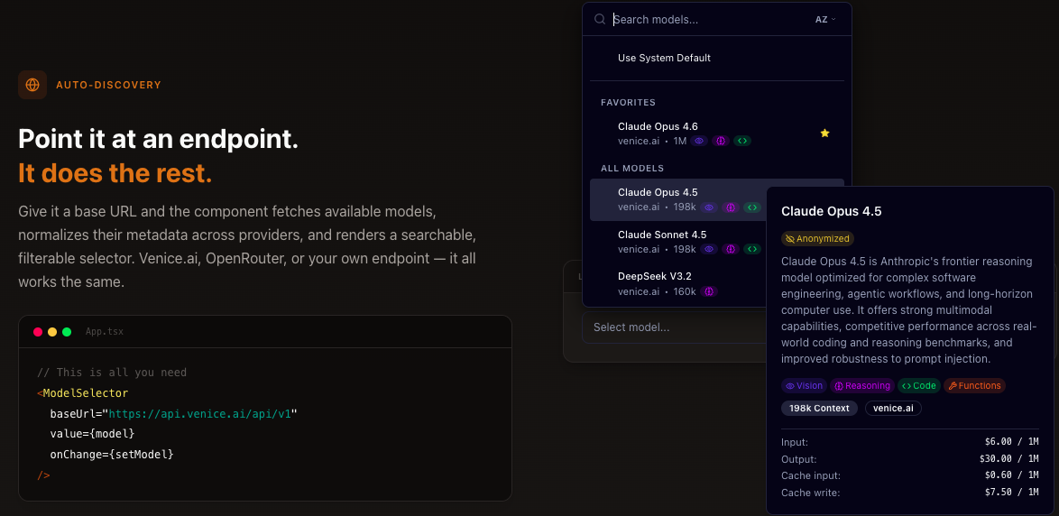This screenshot has width=1059, height=516.
Task: Click the ModelSelector tag in code
Action: [86, 393]
